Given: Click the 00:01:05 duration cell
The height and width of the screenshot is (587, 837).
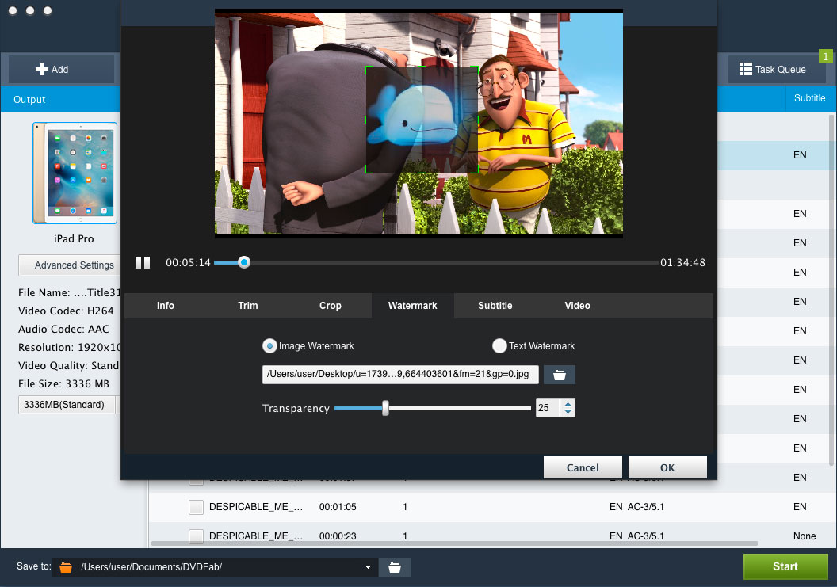Looking at the screenshot, I should point(338,507).
